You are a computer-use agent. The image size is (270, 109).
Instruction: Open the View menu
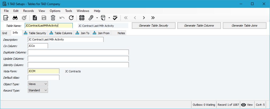point(42,11)
